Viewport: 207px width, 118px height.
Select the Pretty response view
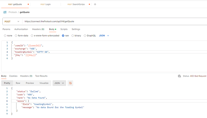(7, 83)
